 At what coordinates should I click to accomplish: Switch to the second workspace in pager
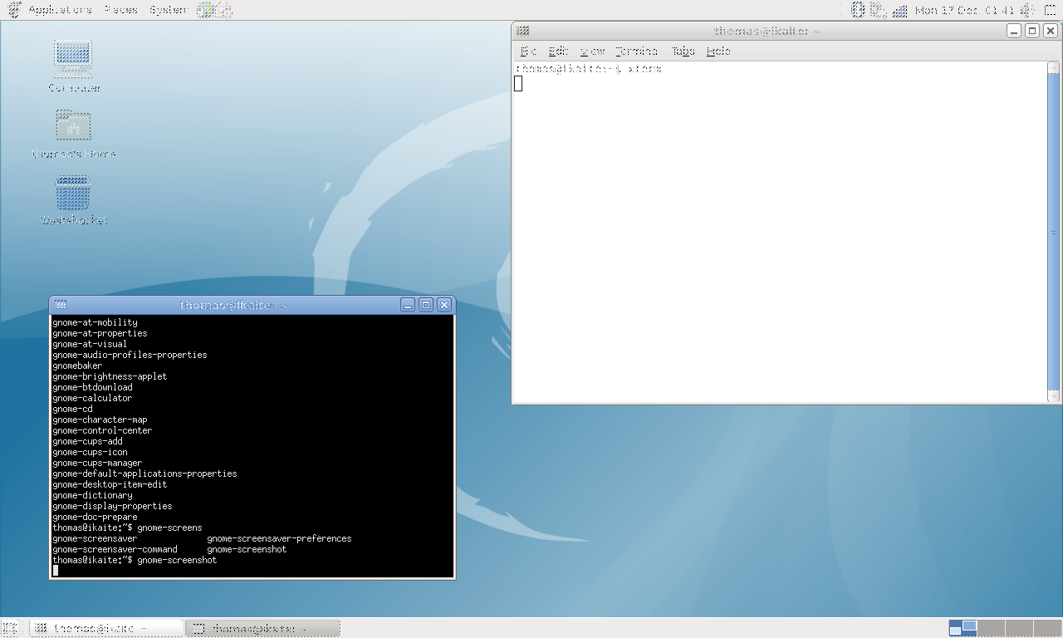[991, 627]
